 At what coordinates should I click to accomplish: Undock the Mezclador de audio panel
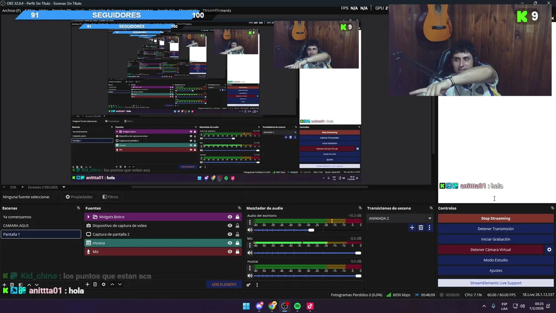[x=360, y=208]
